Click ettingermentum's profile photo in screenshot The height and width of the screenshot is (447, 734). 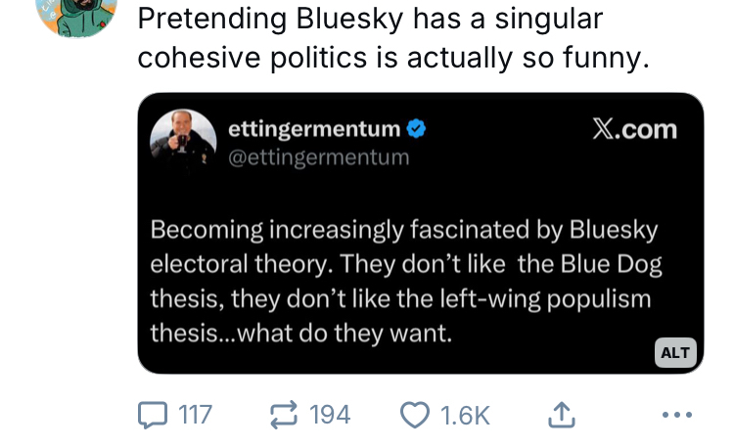click(183, 141)
